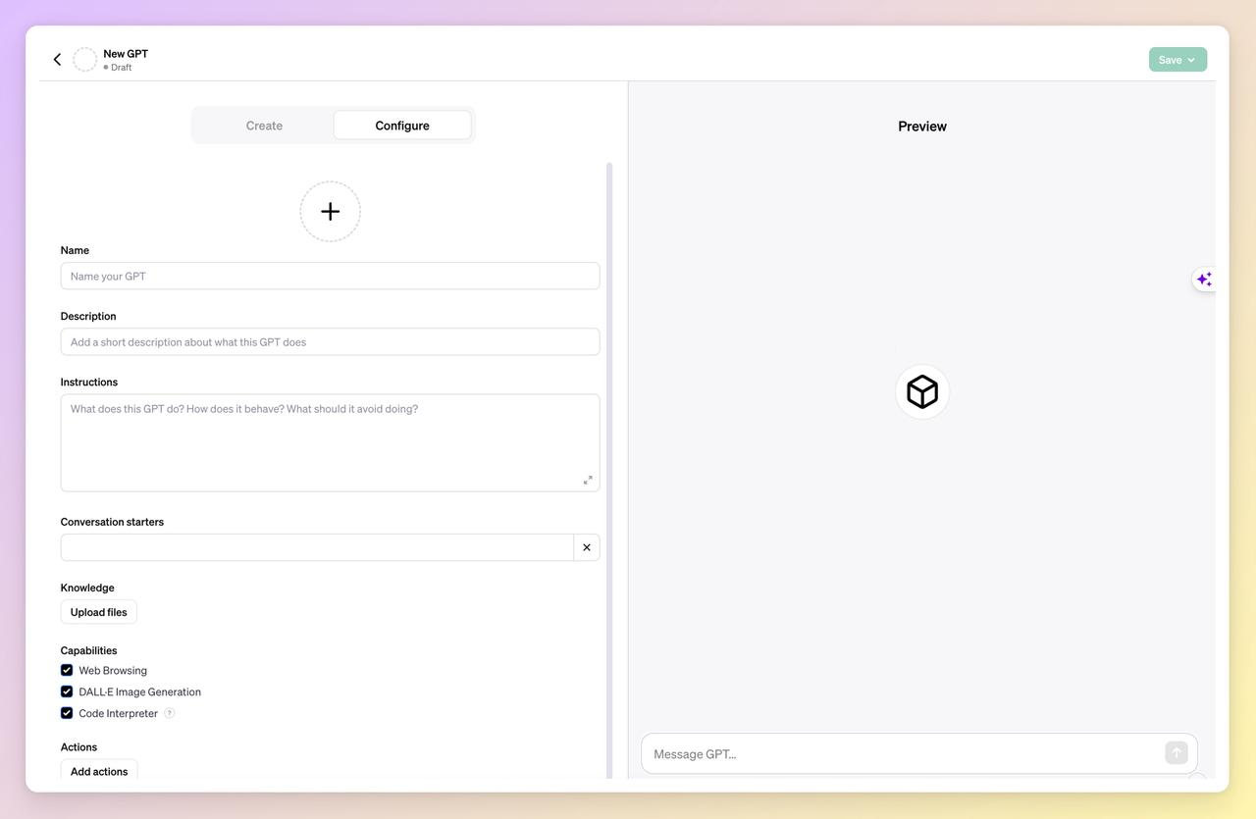Click the Knowledge section label
This screenshot has height=819, width=1256.
point(87,588)
